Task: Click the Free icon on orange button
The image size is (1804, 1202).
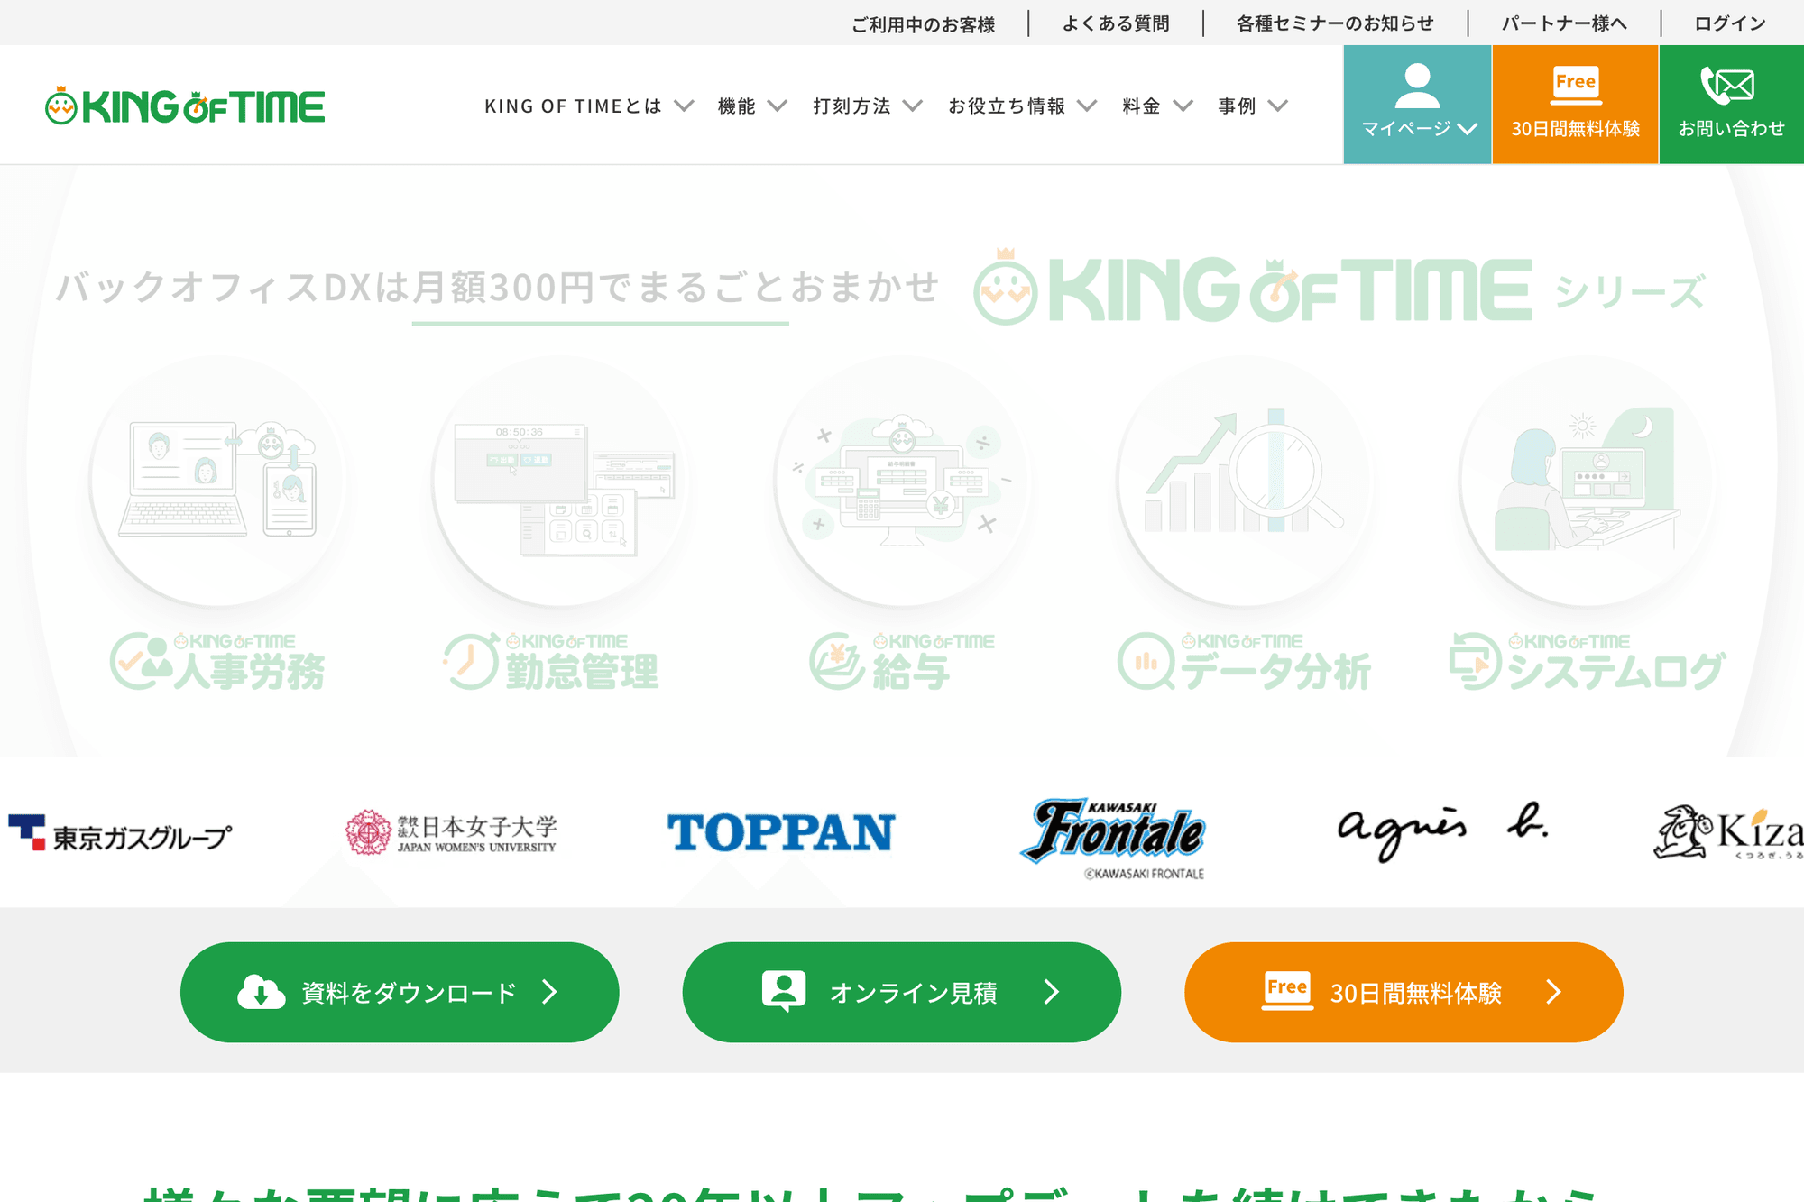Action: tap(1287, 991)
